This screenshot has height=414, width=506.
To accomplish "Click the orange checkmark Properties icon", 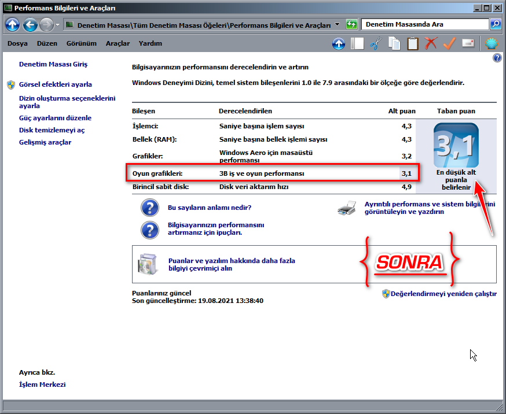I will (449, 43).
